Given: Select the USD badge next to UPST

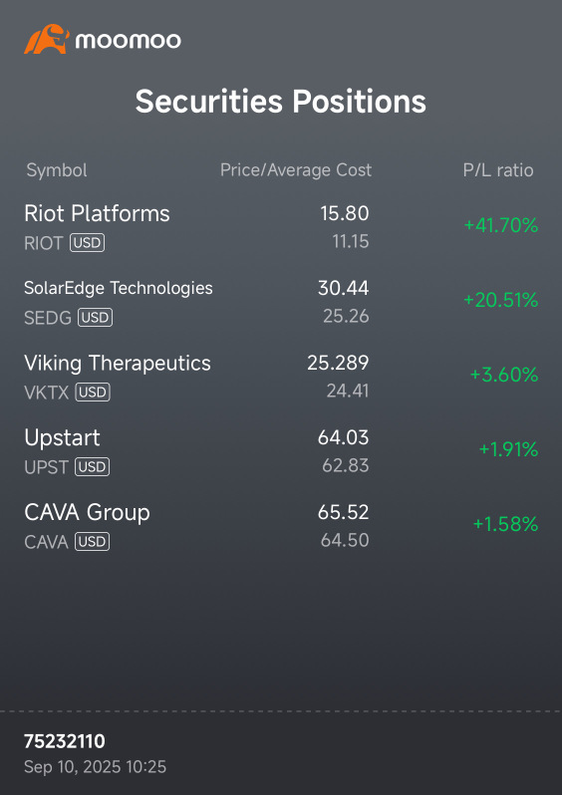Looking at the screenshot, I should coord(93,466).
